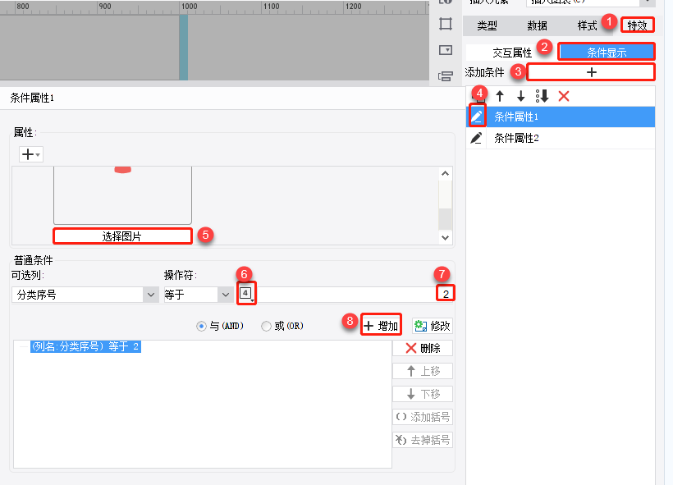This screenshot has height=485, width=673.
Task: Switch to the 特效 tab
Action: point(637,25)
